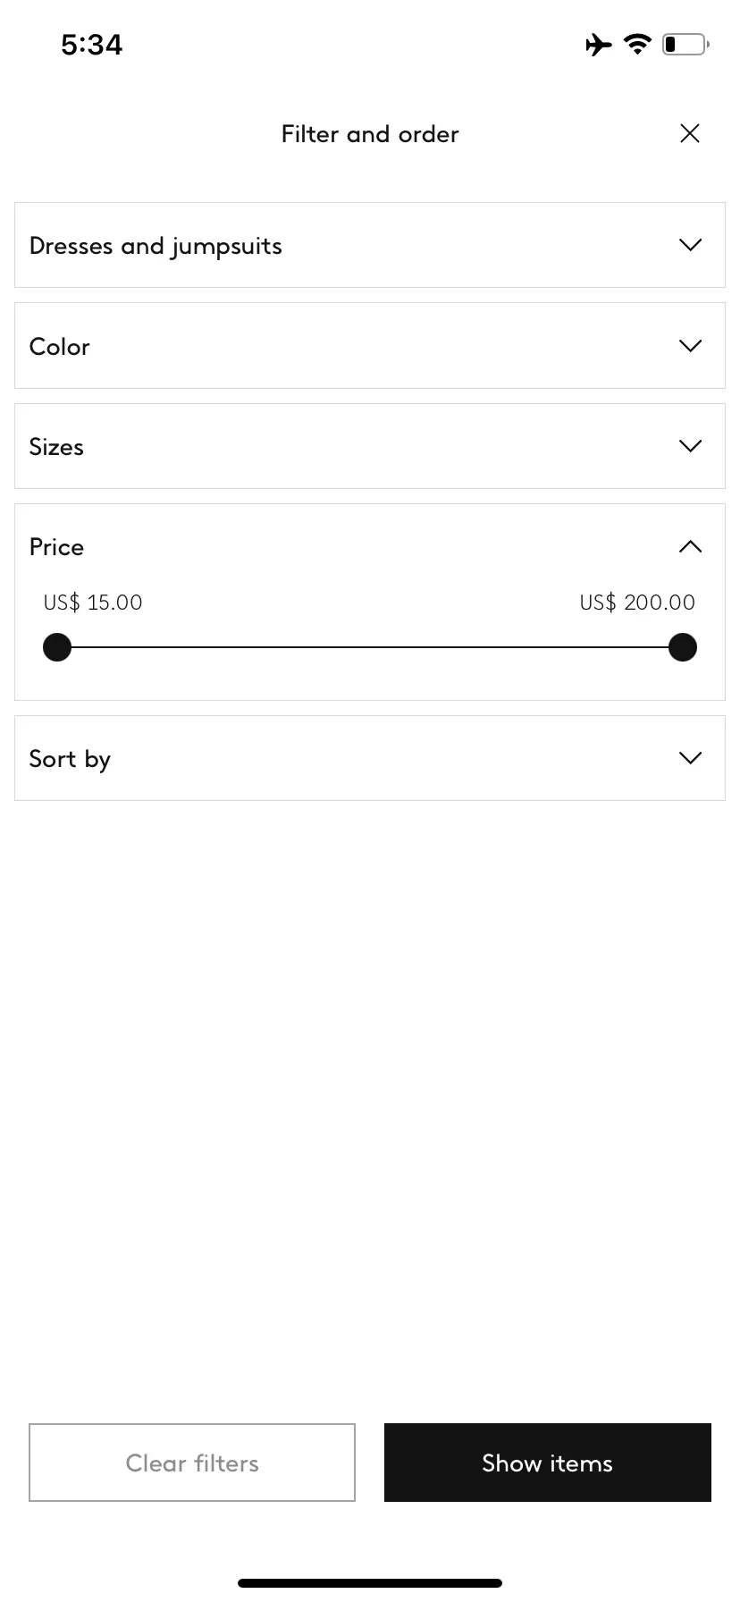This screenshot has width=740, height=1602.
Task: Close the Filter and order panel
Action: 689,133
